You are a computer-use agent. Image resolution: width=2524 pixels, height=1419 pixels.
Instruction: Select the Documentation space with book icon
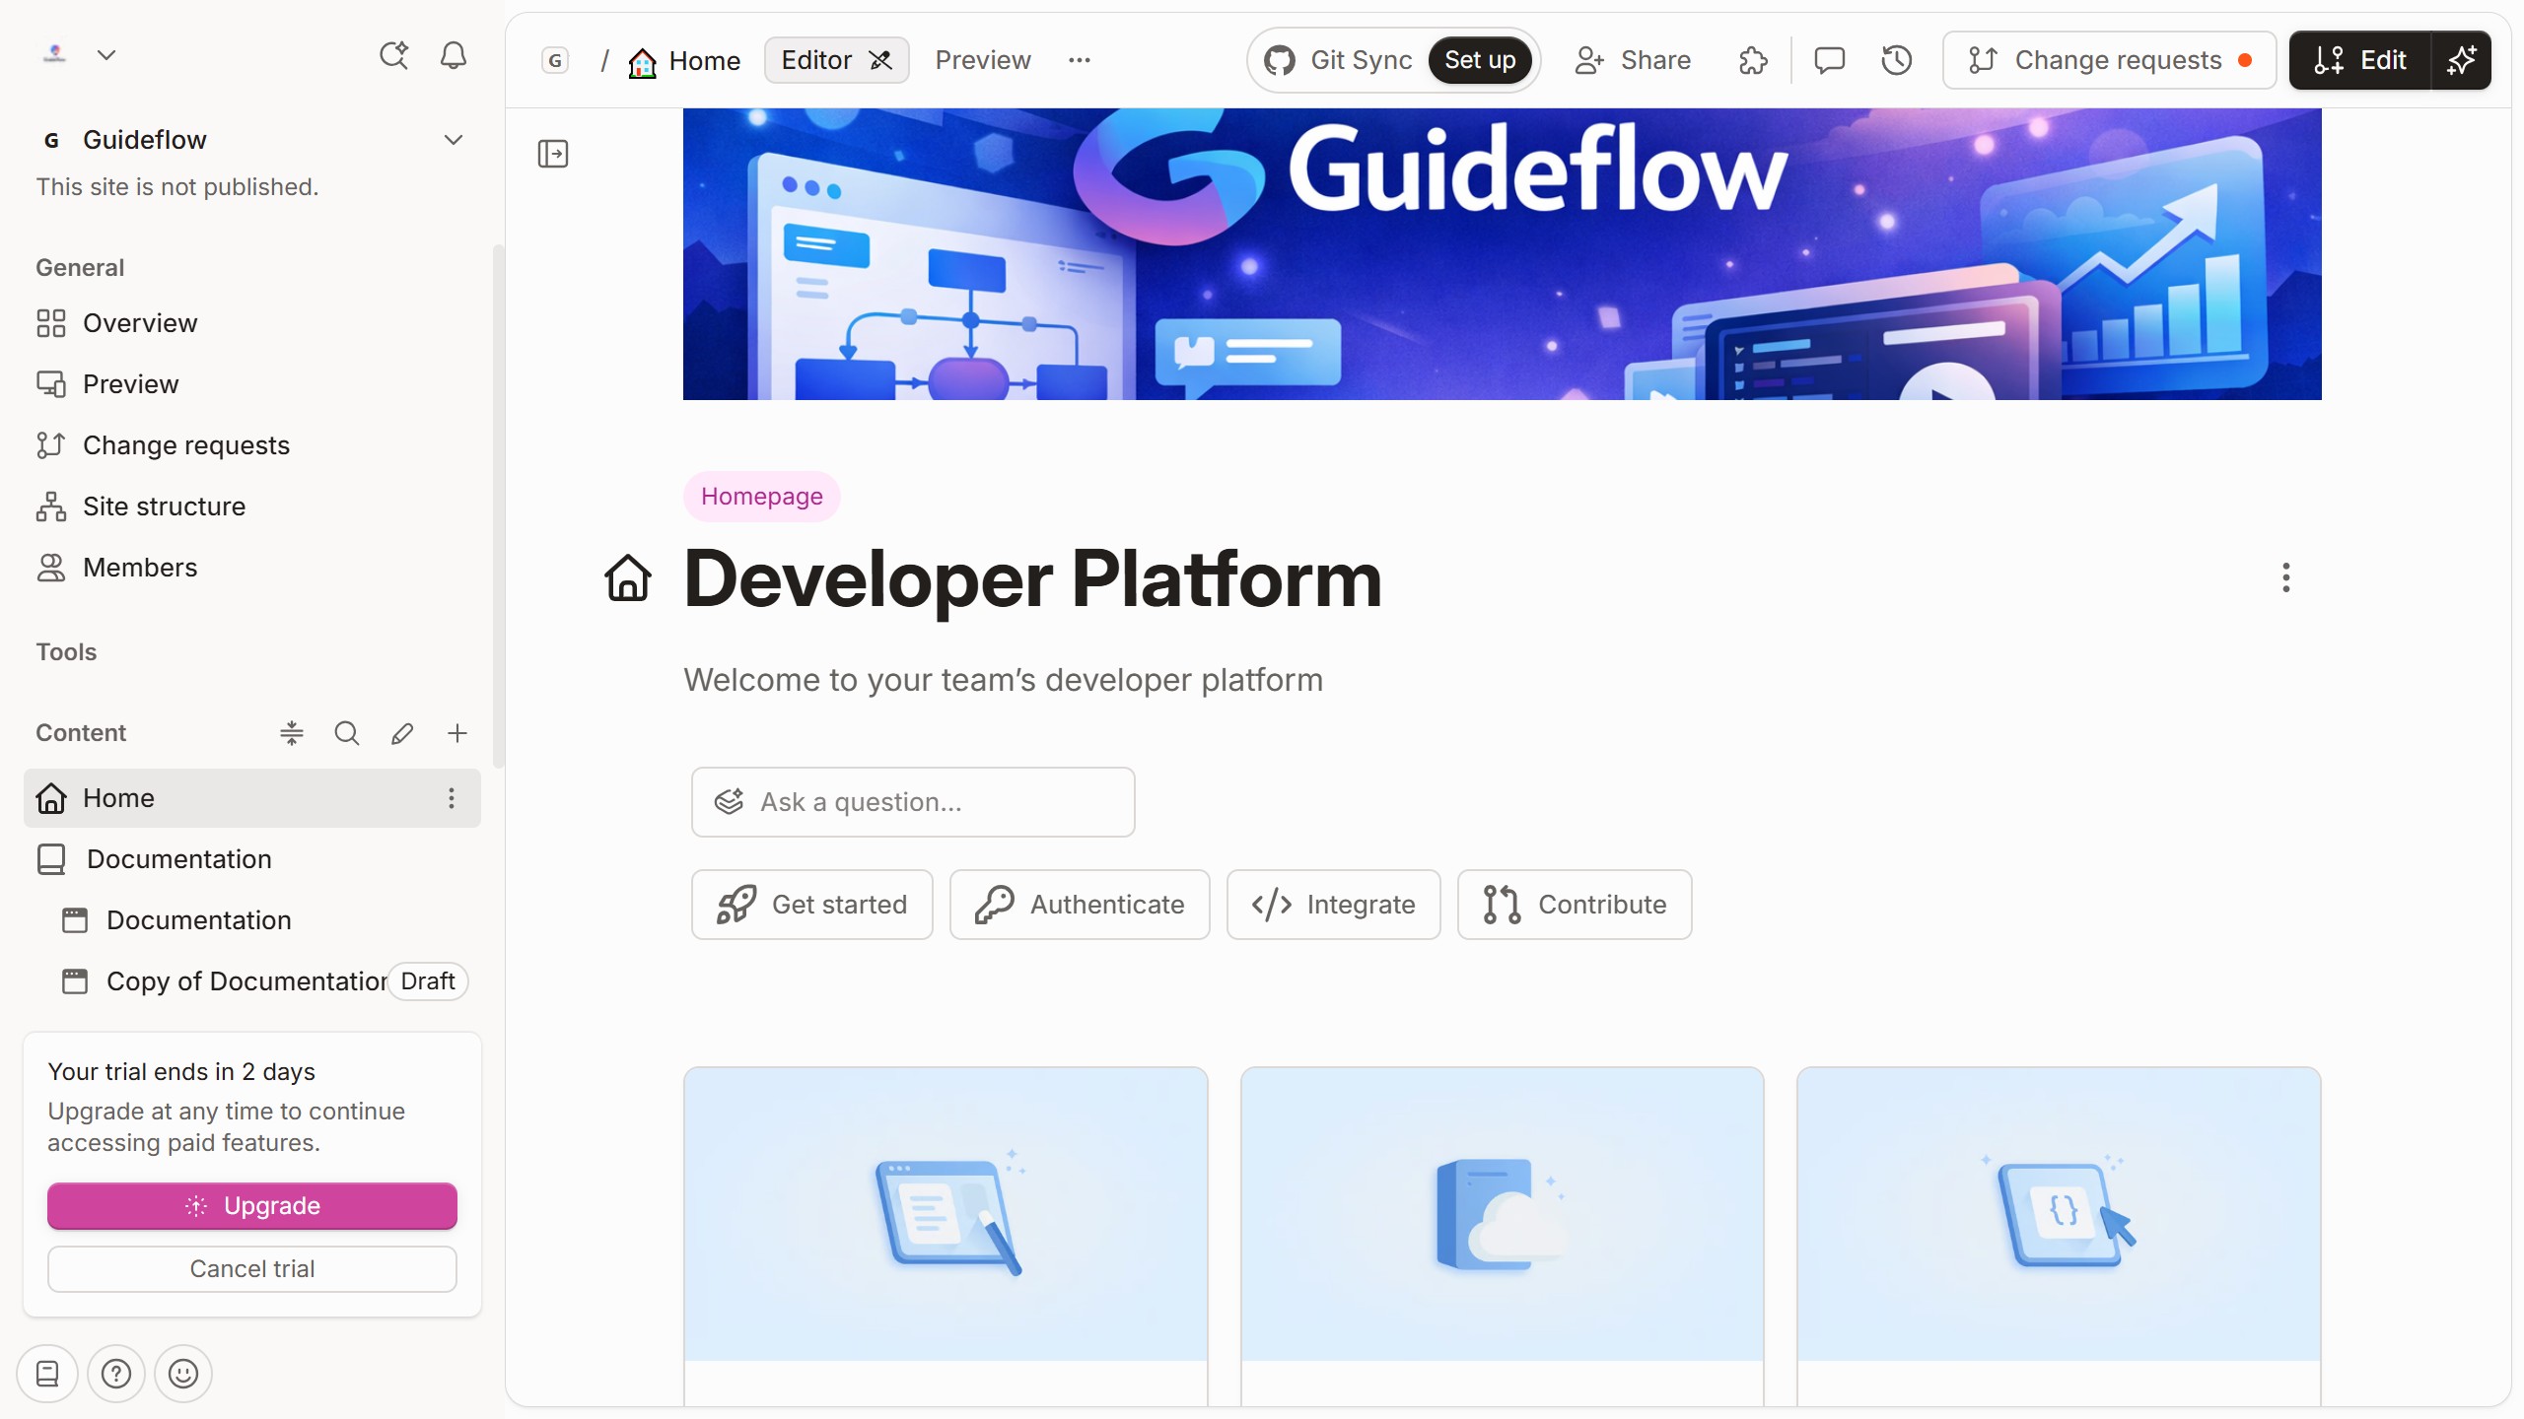coord(252,859)
